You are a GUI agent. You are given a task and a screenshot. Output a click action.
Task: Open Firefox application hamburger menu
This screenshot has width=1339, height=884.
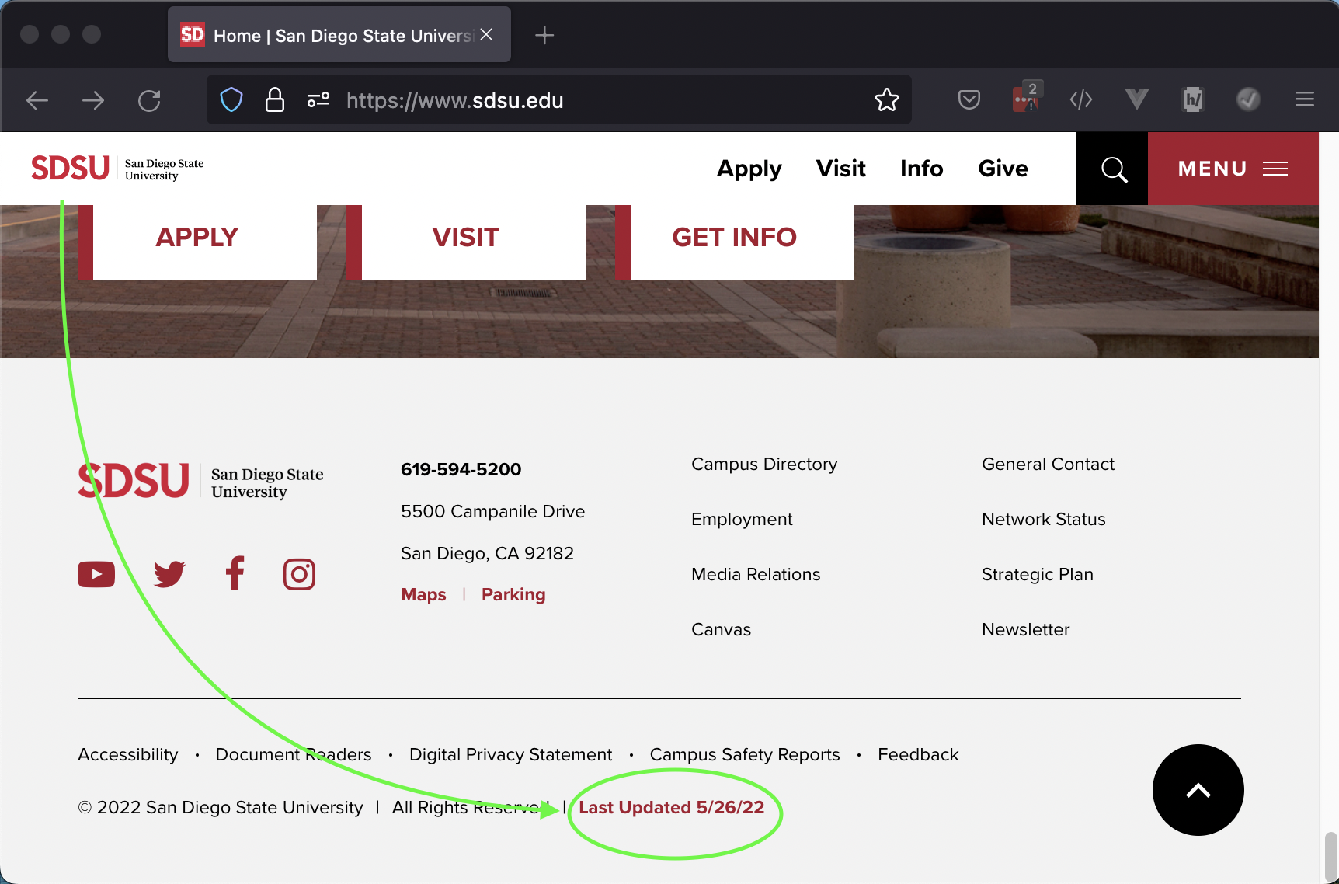(x=1305, y=99)
